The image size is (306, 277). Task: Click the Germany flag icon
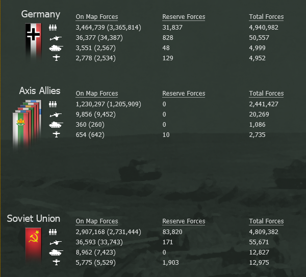[33, 41]
